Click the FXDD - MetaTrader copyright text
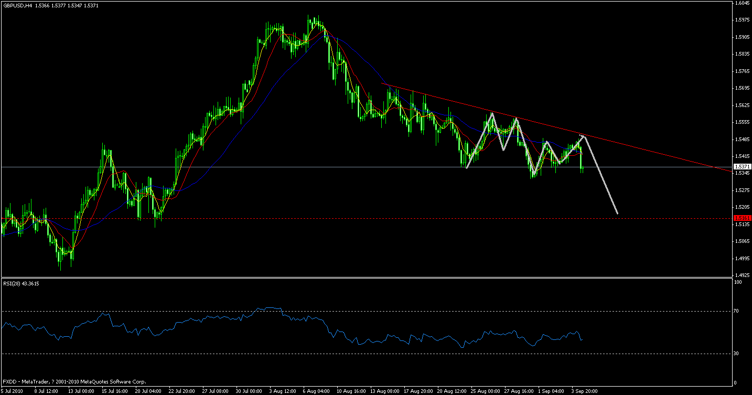752x395 pixels. pyautogui.click(x=73, y=382)
